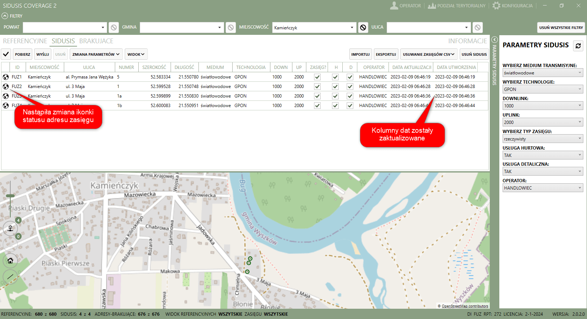Open KONFIGURACJA via the gear icon
The width and height of the screenshot is (587, 319).
[496, 5]
